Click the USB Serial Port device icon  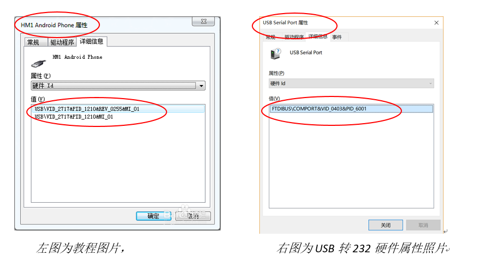[x=275, y=53]
